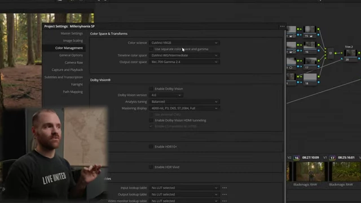
Task: Click blue key output of node 16
Action: [x=318, y=51]
